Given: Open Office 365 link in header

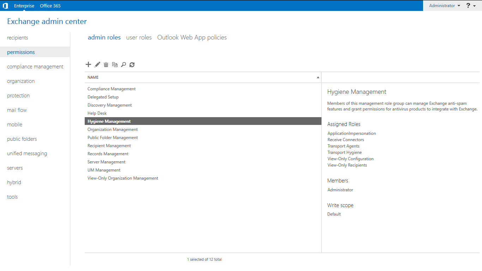Looking at the screenshot, I should tap(50, 6).
